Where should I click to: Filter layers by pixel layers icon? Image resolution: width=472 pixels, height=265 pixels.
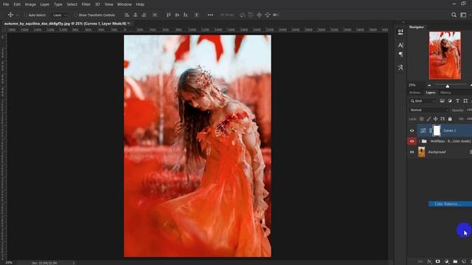tap(442, 101)
